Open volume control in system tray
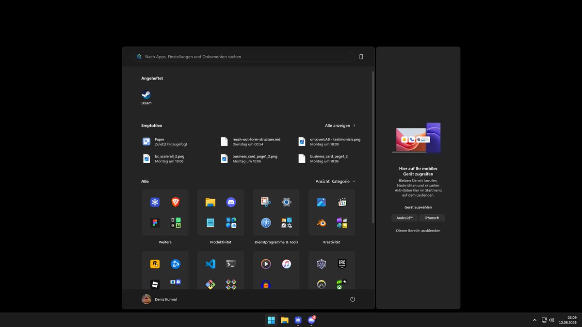 (551, 320)
